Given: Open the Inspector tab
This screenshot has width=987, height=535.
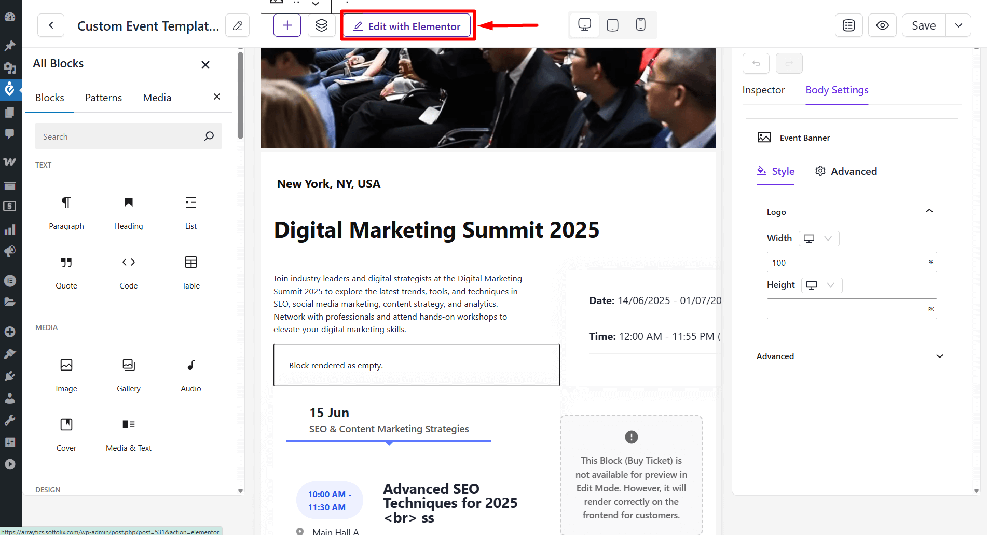Looking at the screenshot, I should click(763, 90).
